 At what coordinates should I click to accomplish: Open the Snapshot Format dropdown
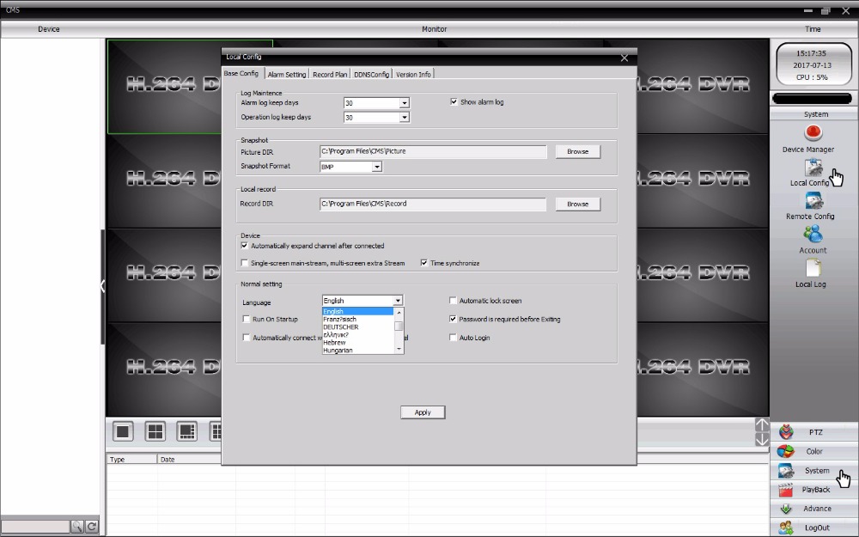coord(376,167)
